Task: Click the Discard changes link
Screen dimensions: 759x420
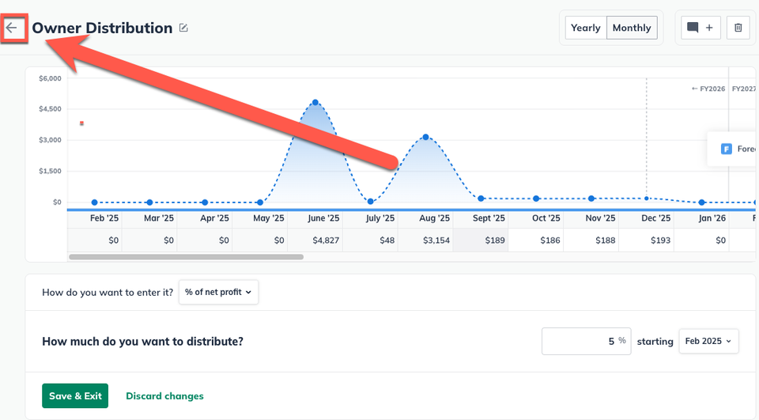Action: (164, 395)
